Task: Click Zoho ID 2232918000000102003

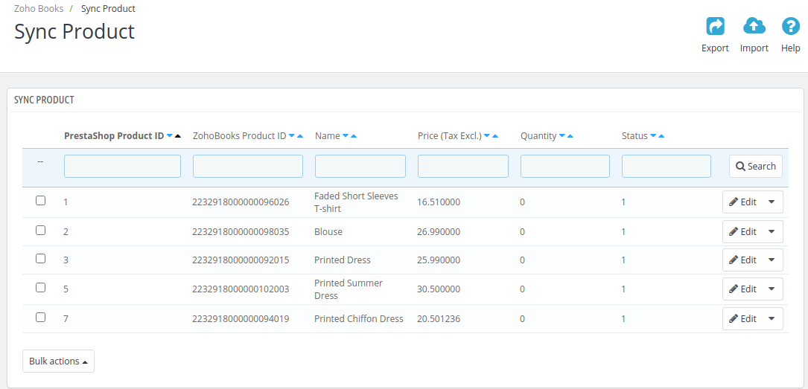Action: pos(241,289)
